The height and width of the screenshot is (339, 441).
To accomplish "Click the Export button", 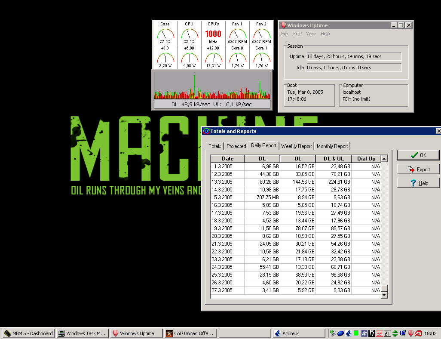I will [x=418, y=169].
